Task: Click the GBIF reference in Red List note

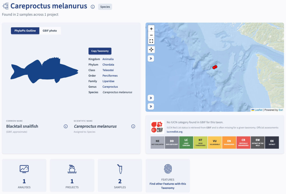Action: tap(209, 127)
